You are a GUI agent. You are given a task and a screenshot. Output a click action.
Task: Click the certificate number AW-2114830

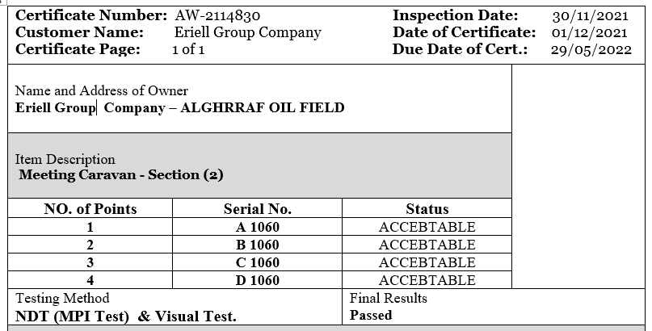pos(217,16)
